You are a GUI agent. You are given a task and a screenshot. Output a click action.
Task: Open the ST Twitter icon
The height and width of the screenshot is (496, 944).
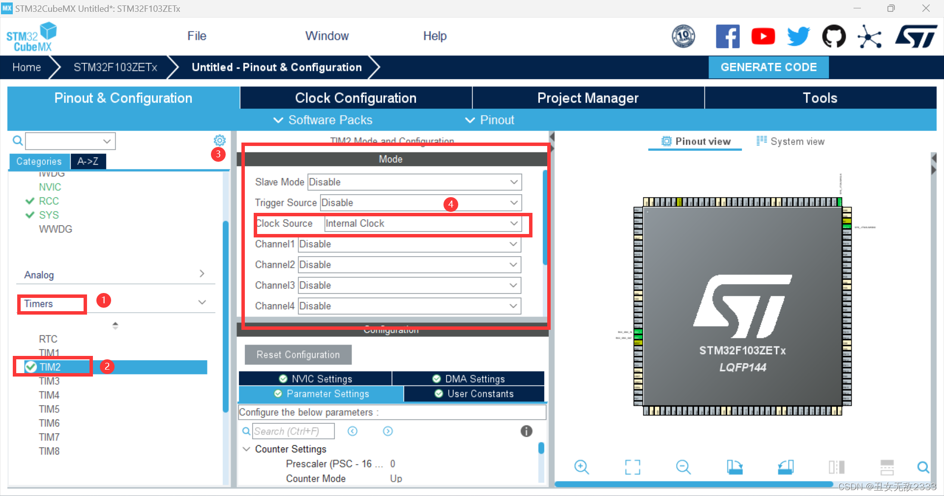tap(798, 36)
